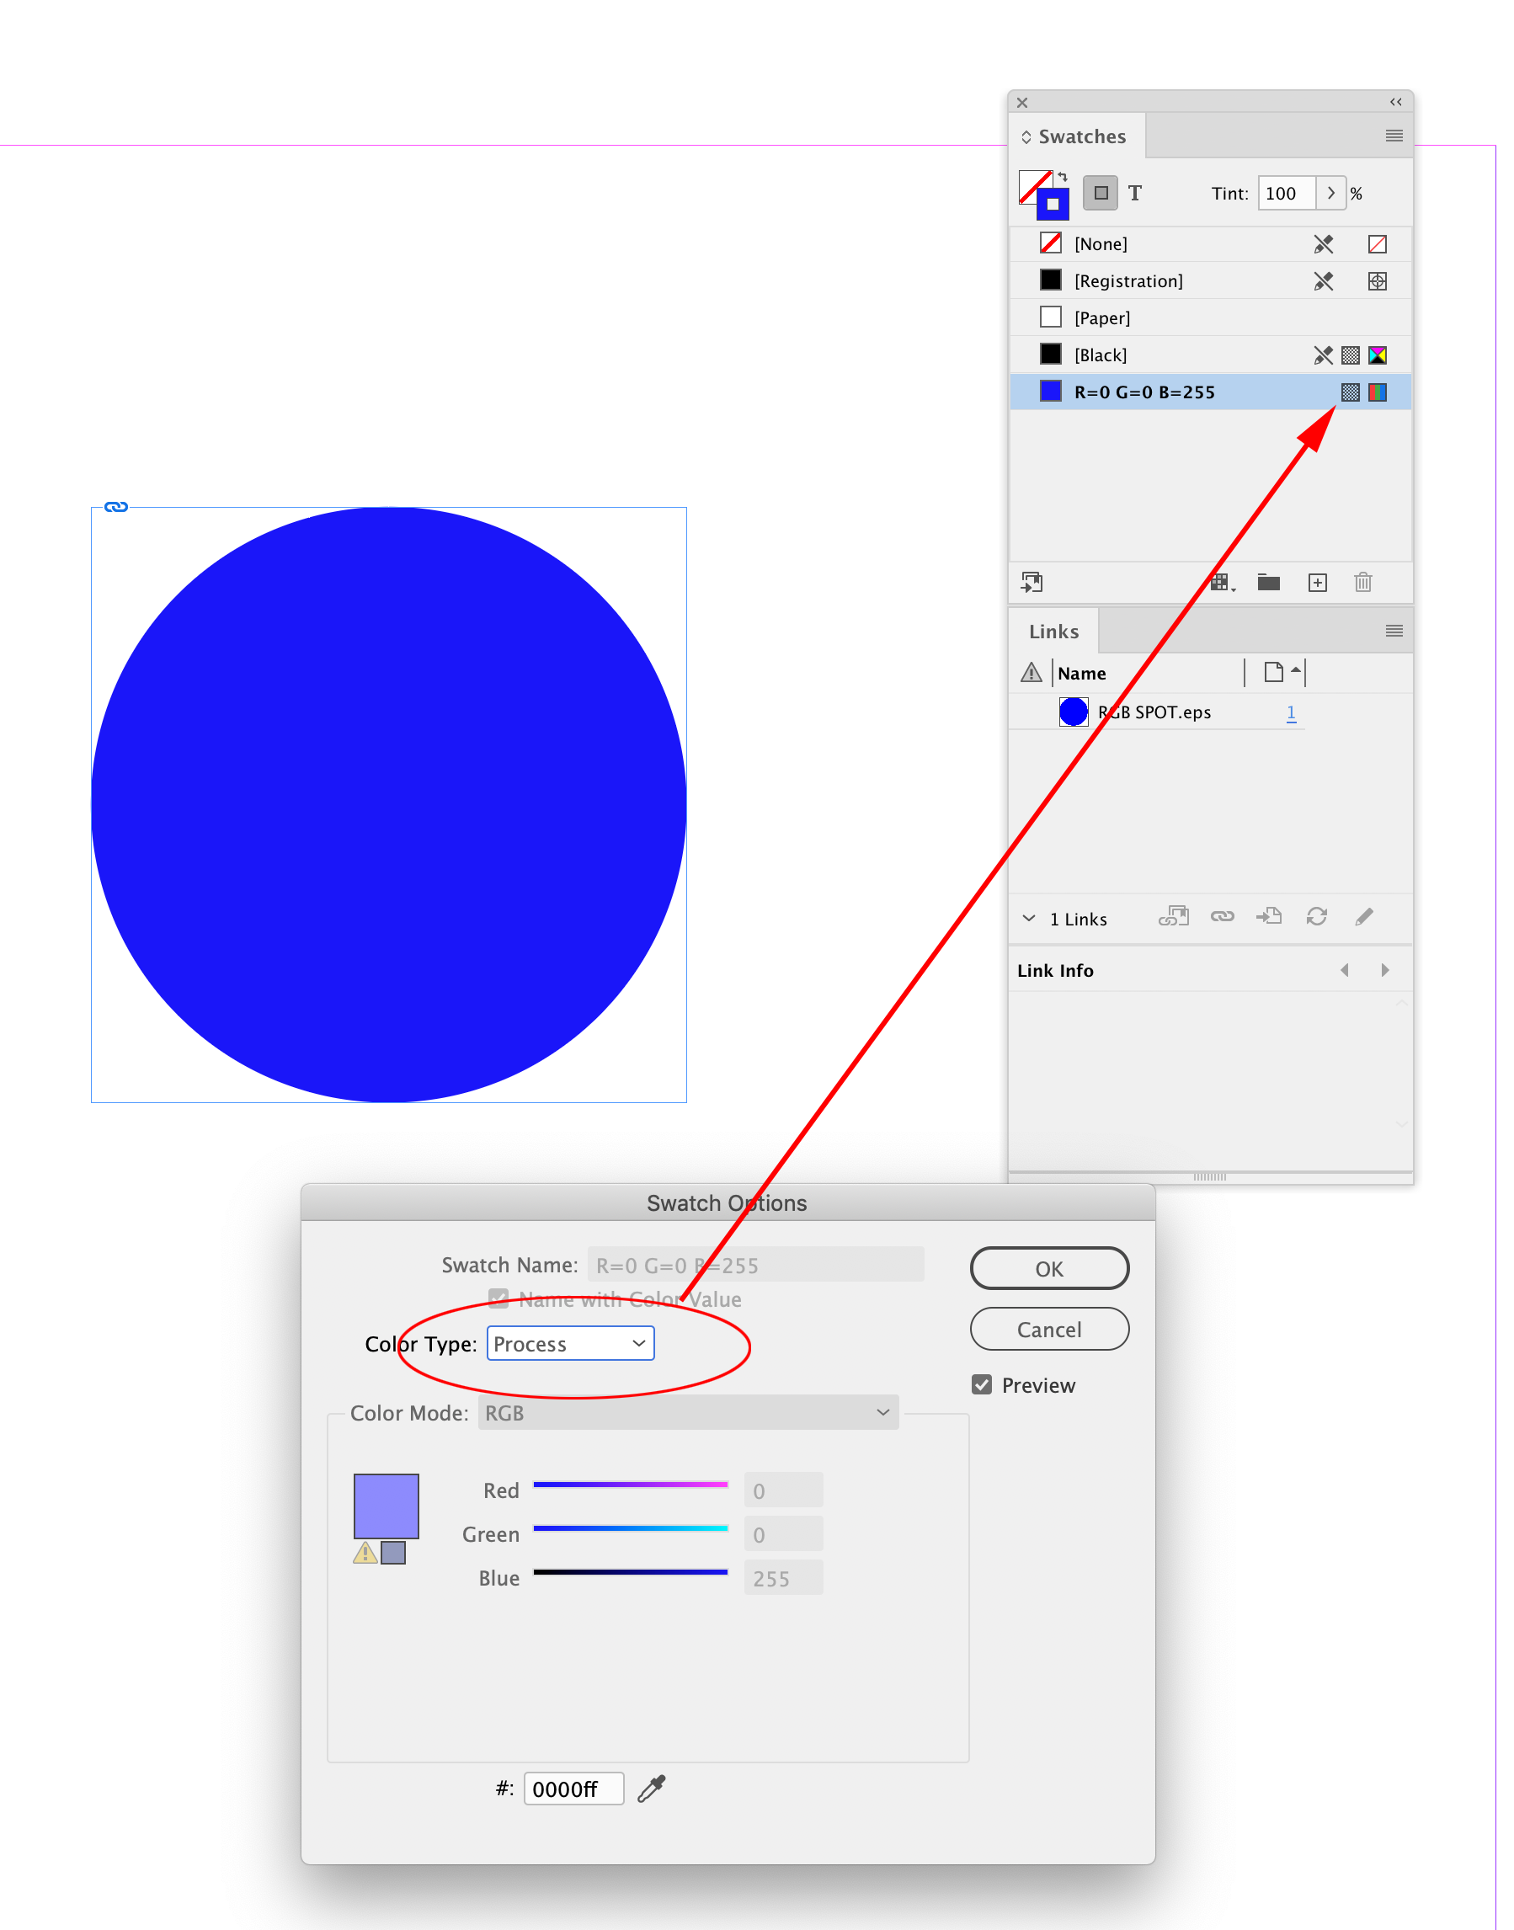1514x1930 pixels.
Task: Open the Swatches panel menu
Action: tap(1394, 136)
